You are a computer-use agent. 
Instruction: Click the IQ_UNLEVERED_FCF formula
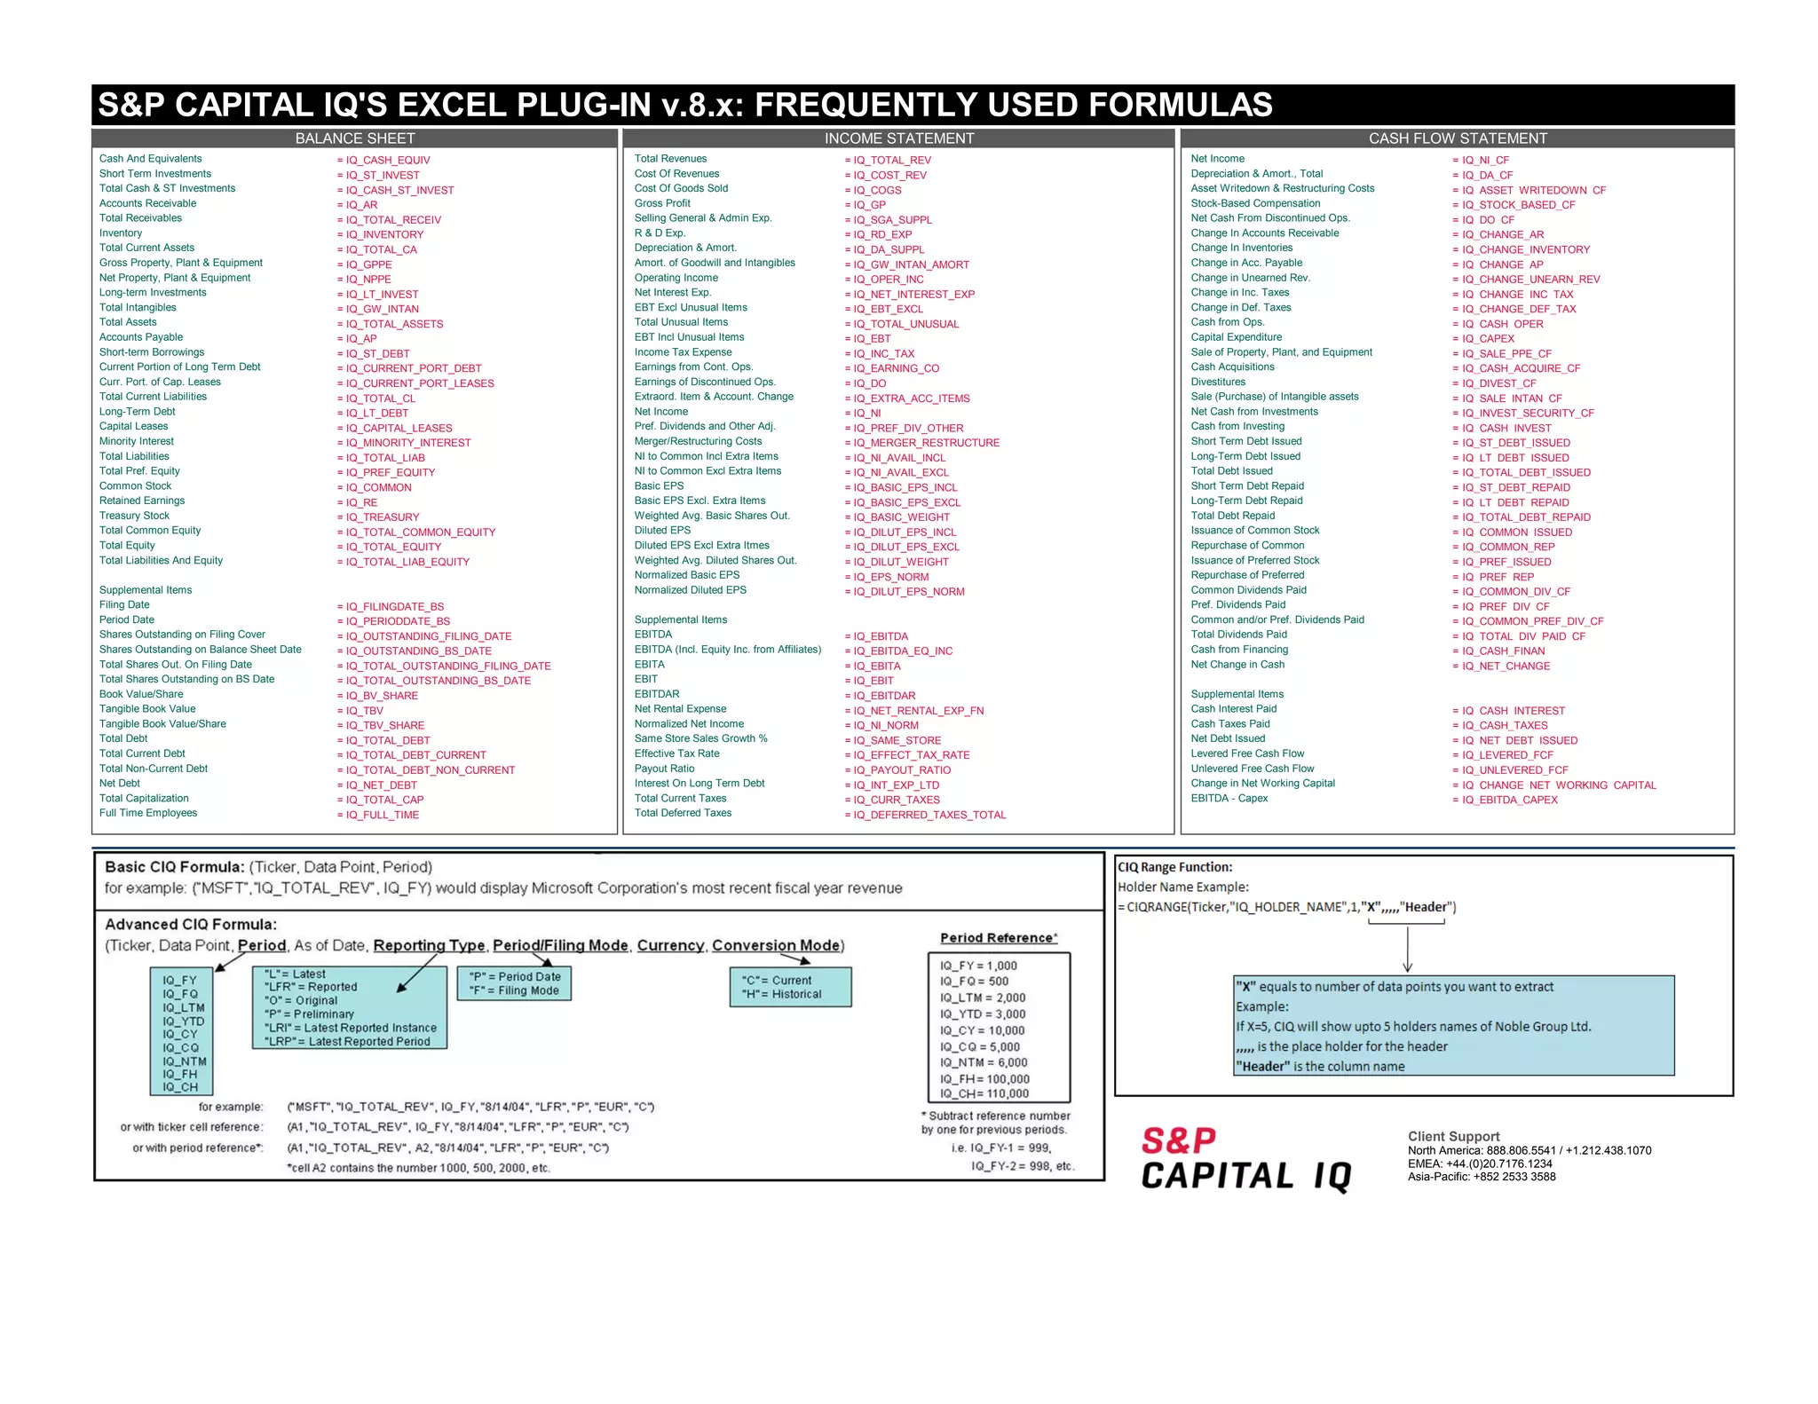(x=1514, y=770)
